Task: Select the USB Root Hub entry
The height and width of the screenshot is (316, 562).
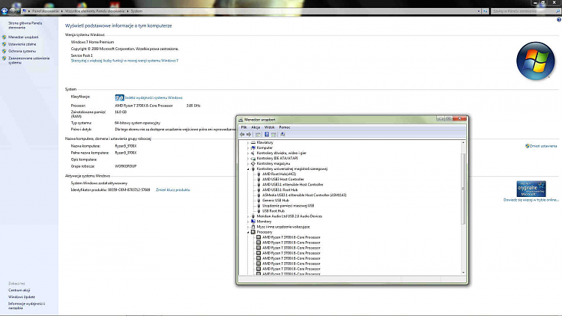Action: tap(274, 211)
